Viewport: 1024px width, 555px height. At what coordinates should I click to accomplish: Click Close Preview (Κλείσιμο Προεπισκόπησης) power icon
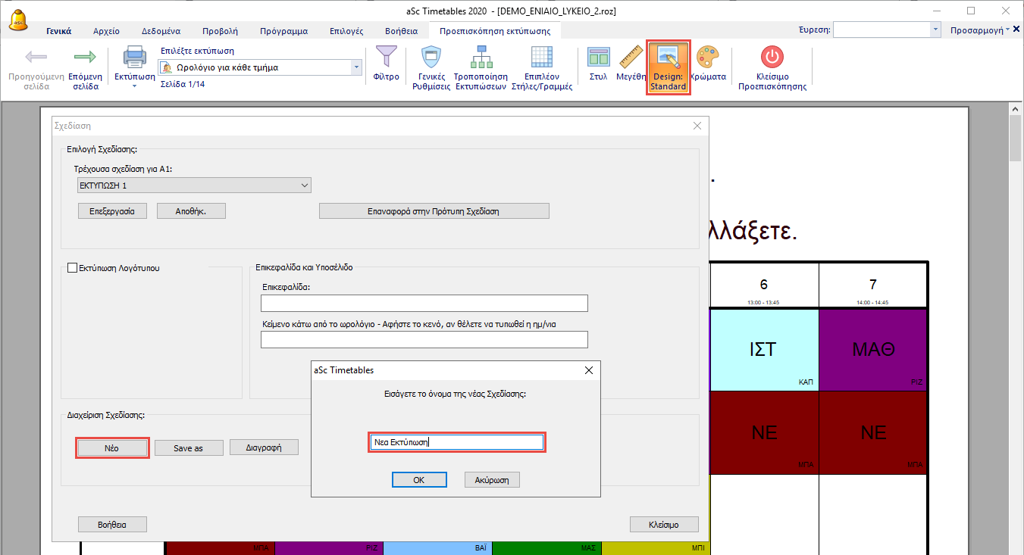click(772, 58)
